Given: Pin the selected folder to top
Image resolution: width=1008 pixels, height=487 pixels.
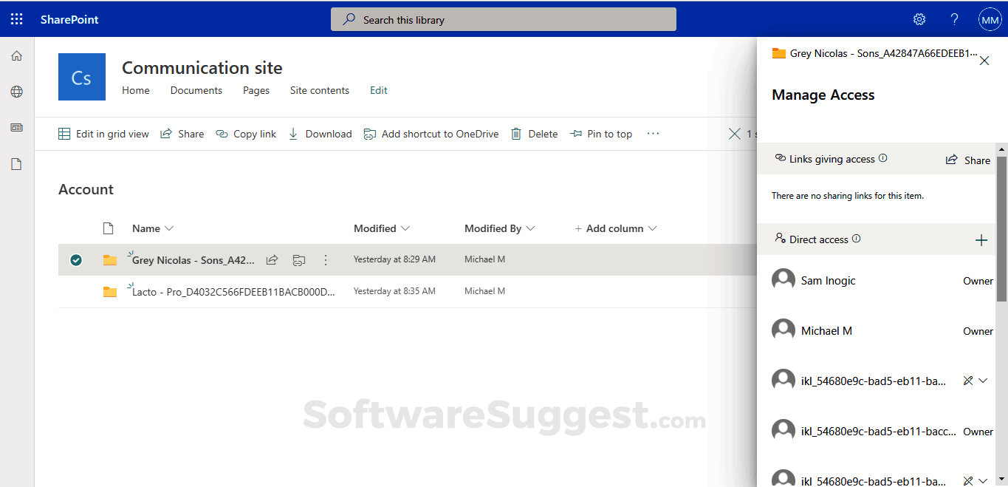Looking at the screenshot, I should pos(601,134).
